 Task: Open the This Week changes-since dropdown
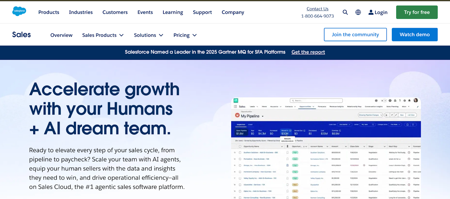tap(395, 125)
